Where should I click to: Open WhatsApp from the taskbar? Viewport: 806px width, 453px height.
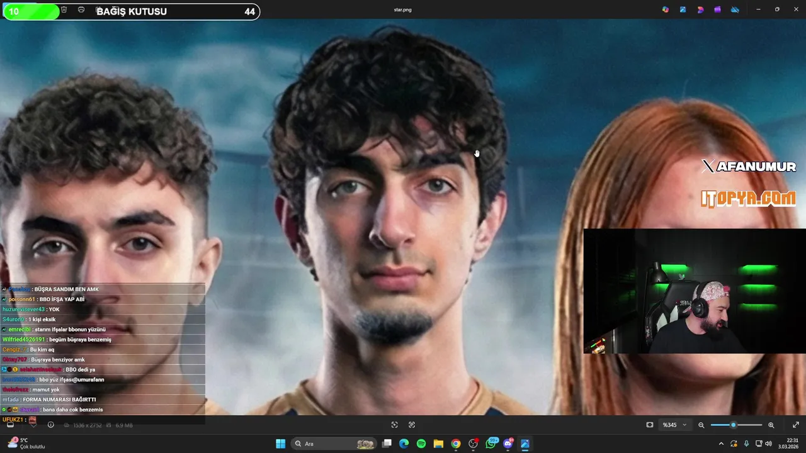point(491,444)
